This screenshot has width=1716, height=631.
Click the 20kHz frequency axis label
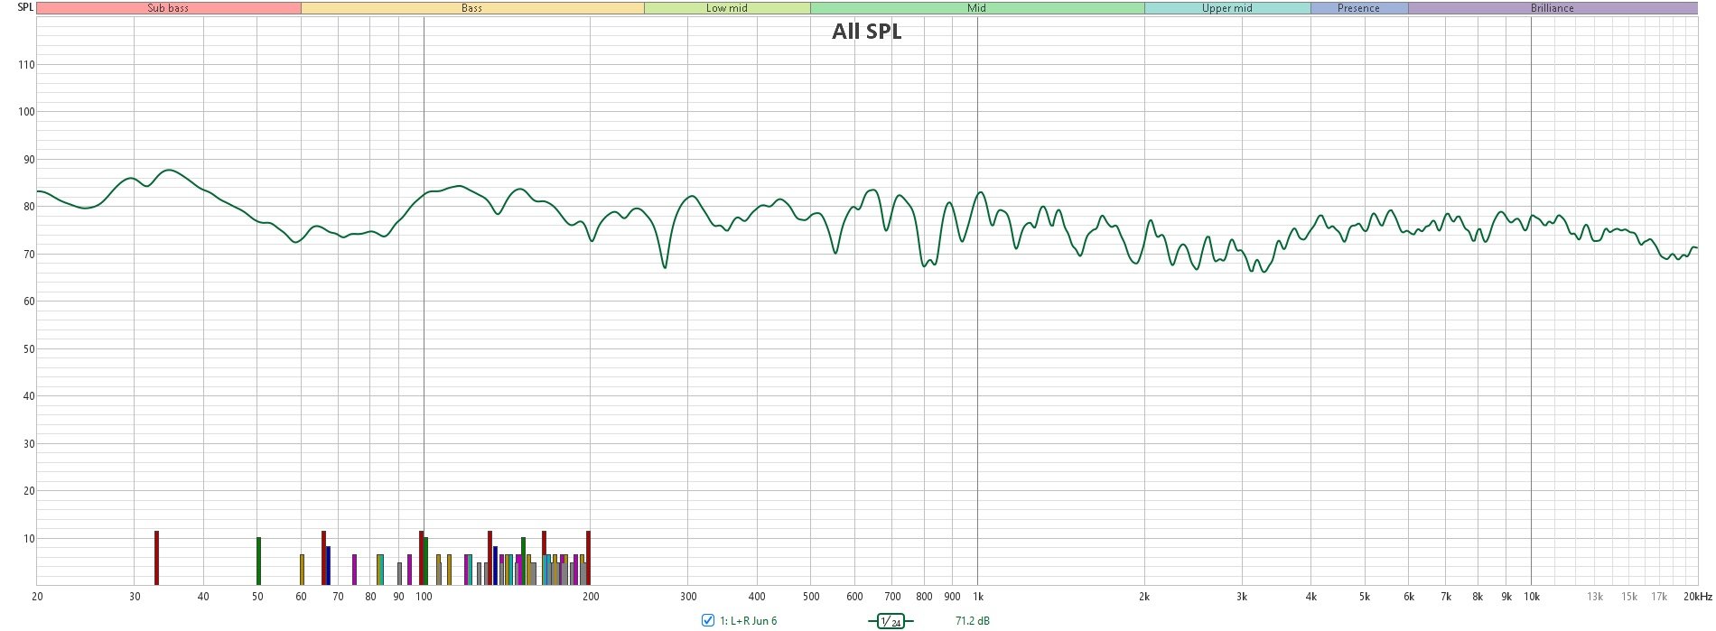click(x=1697, y=597)
